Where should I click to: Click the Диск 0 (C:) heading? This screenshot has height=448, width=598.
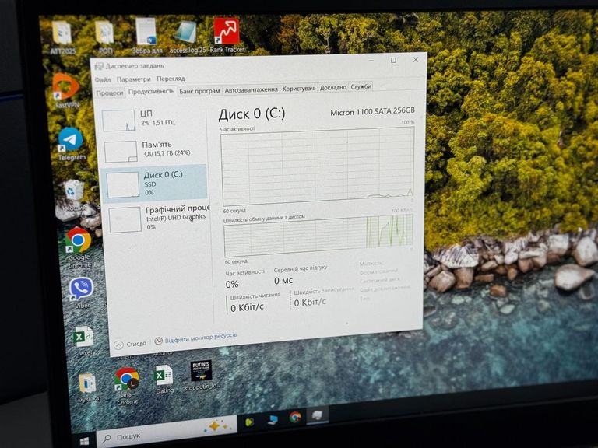(252, 114)
